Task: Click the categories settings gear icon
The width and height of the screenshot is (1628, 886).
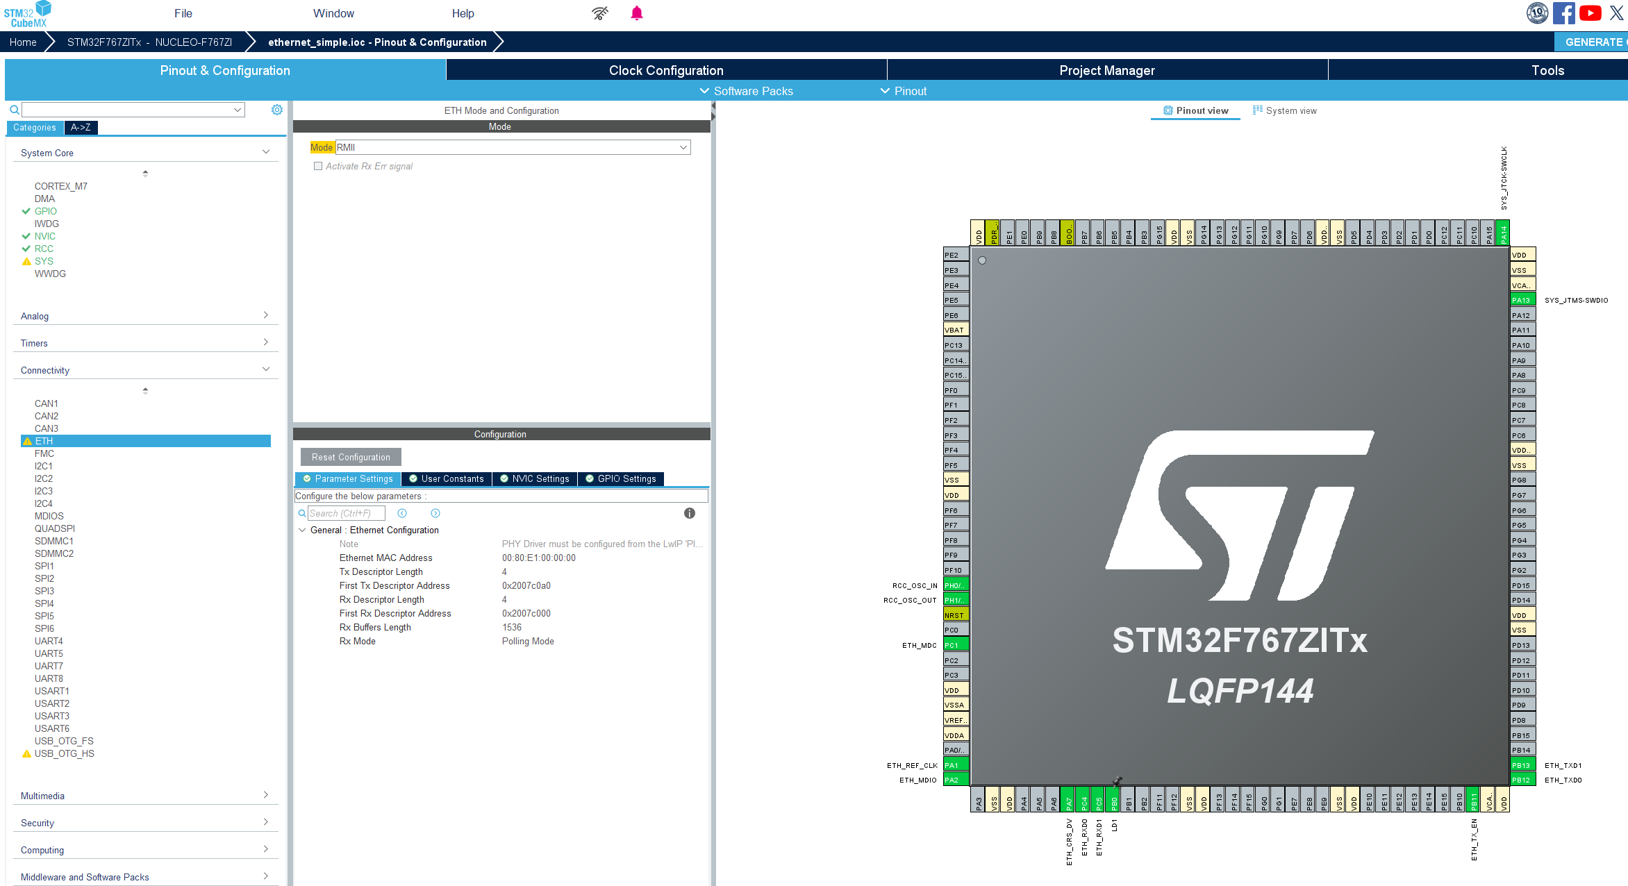Action: 277,110
